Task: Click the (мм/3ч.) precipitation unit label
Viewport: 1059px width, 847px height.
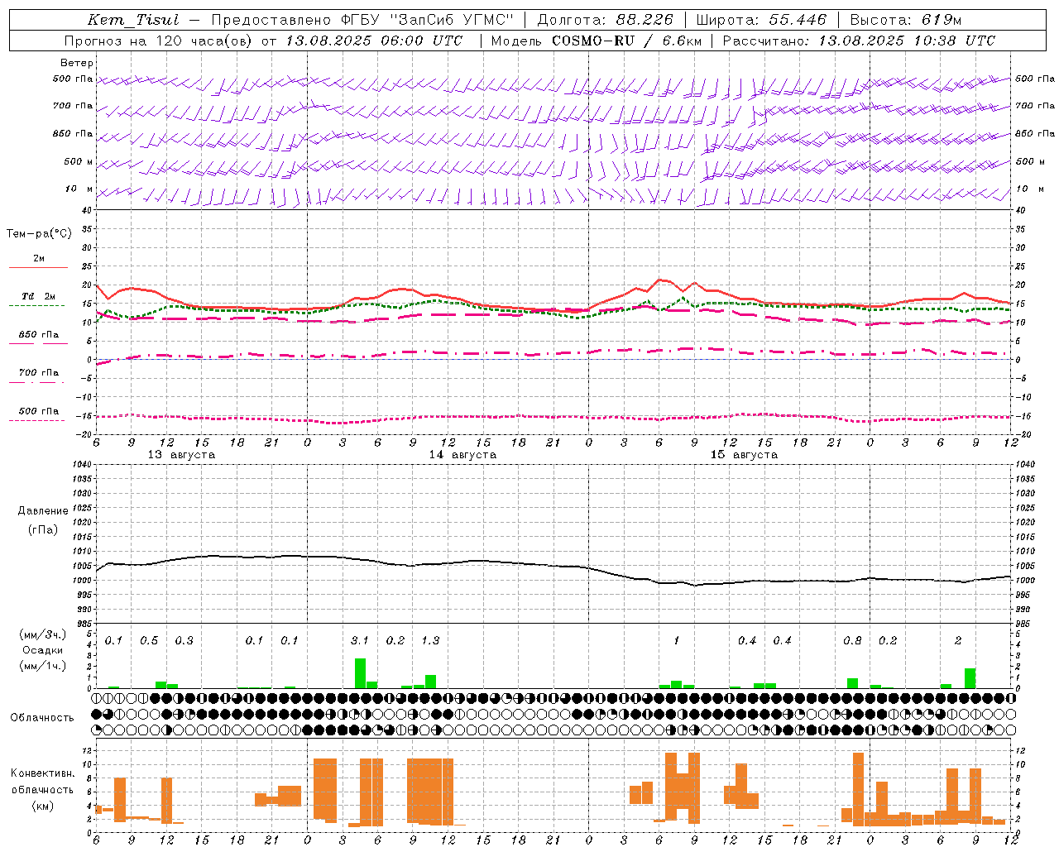Action: point(43,635)
